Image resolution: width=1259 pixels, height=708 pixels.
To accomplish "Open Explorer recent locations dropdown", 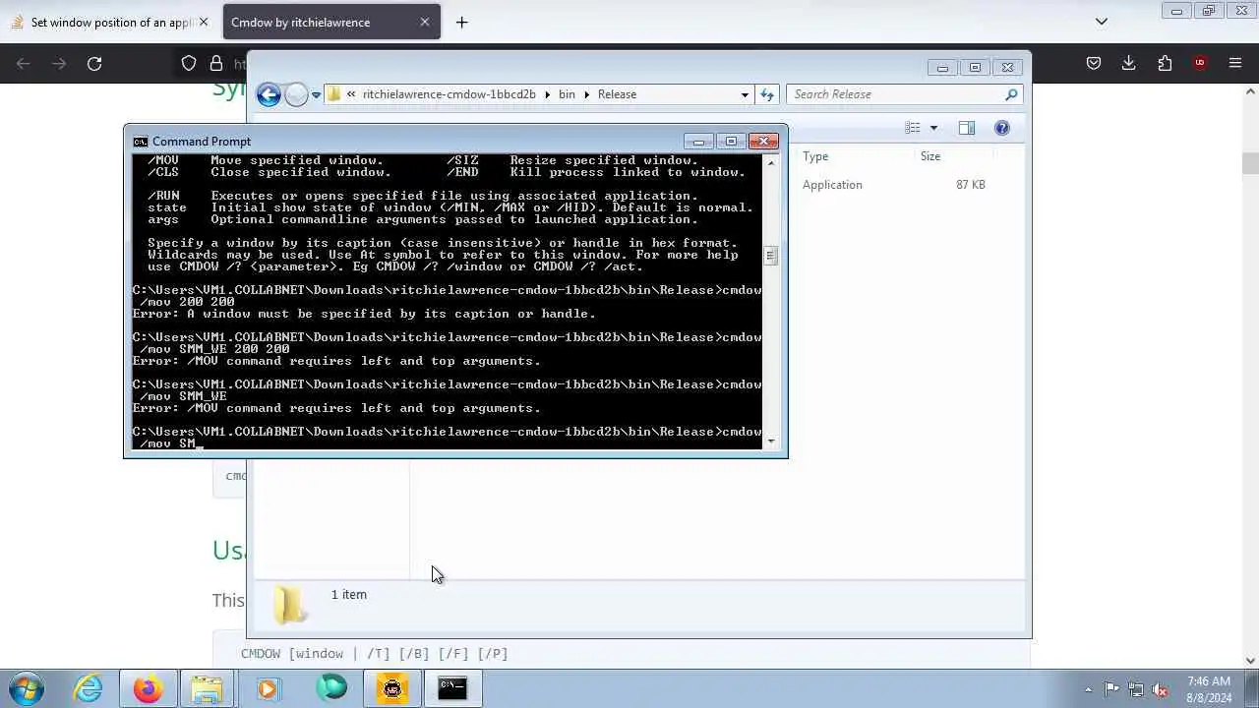I will 316,94.
